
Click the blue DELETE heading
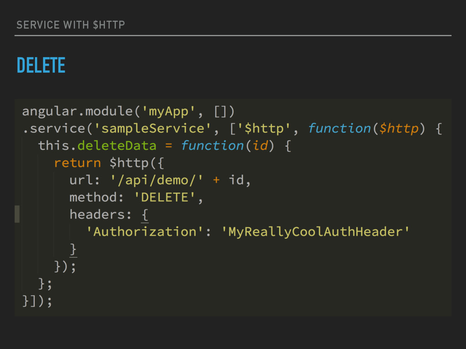pos(41,65)
